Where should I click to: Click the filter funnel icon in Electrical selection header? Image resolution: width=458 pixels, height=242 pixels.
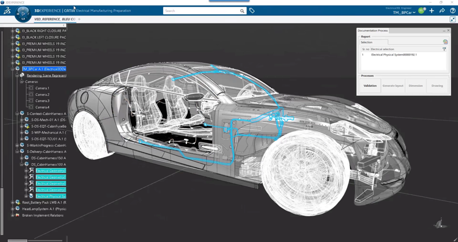pos(444,50)
